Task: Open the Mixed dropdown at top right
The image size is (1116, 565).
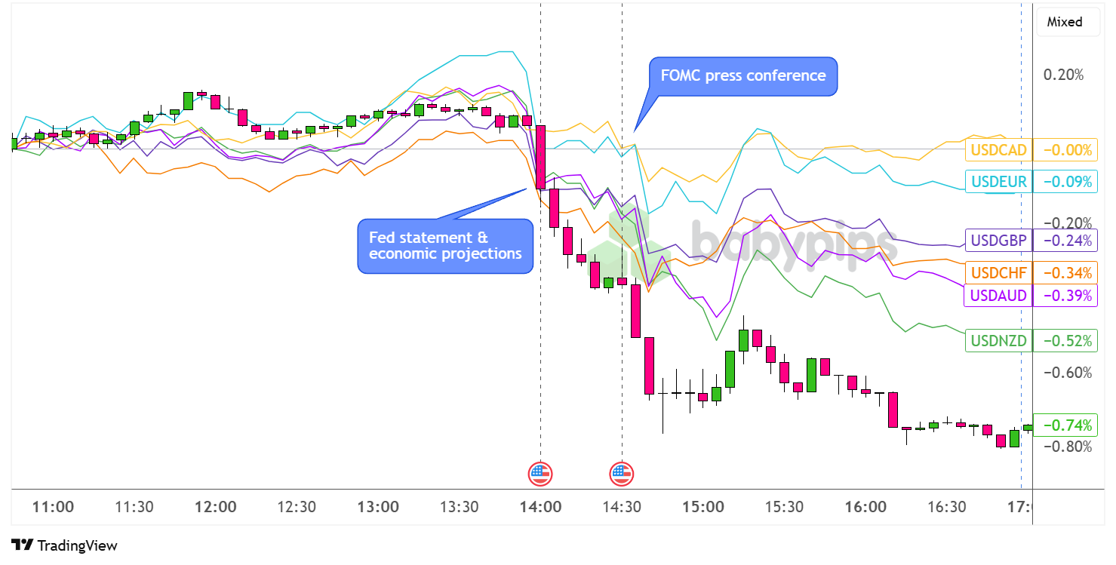Action: 1064,23
